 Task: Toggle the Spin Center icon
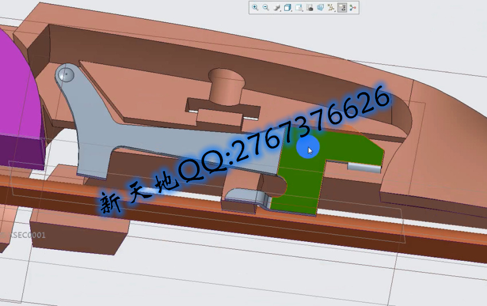[x=352, y=7]
